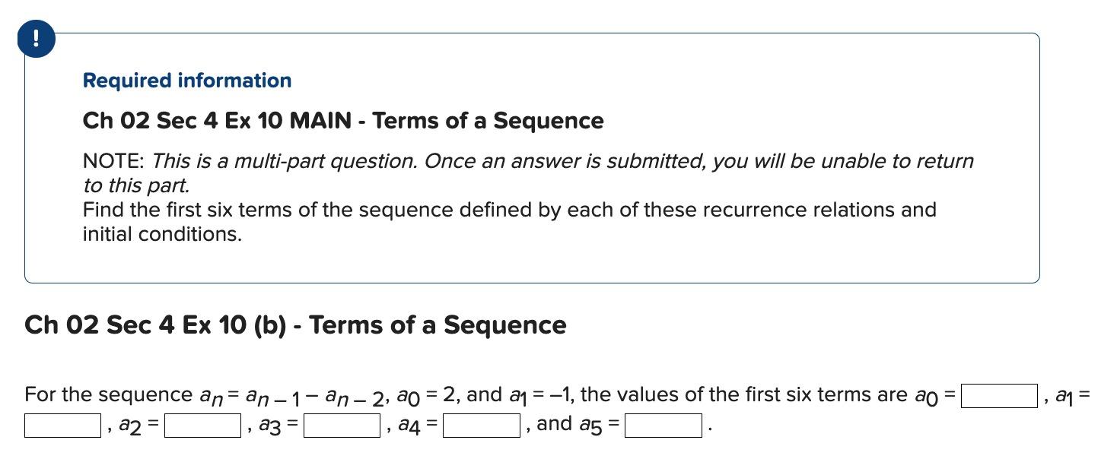Click the Required information label

coord(186,80)
